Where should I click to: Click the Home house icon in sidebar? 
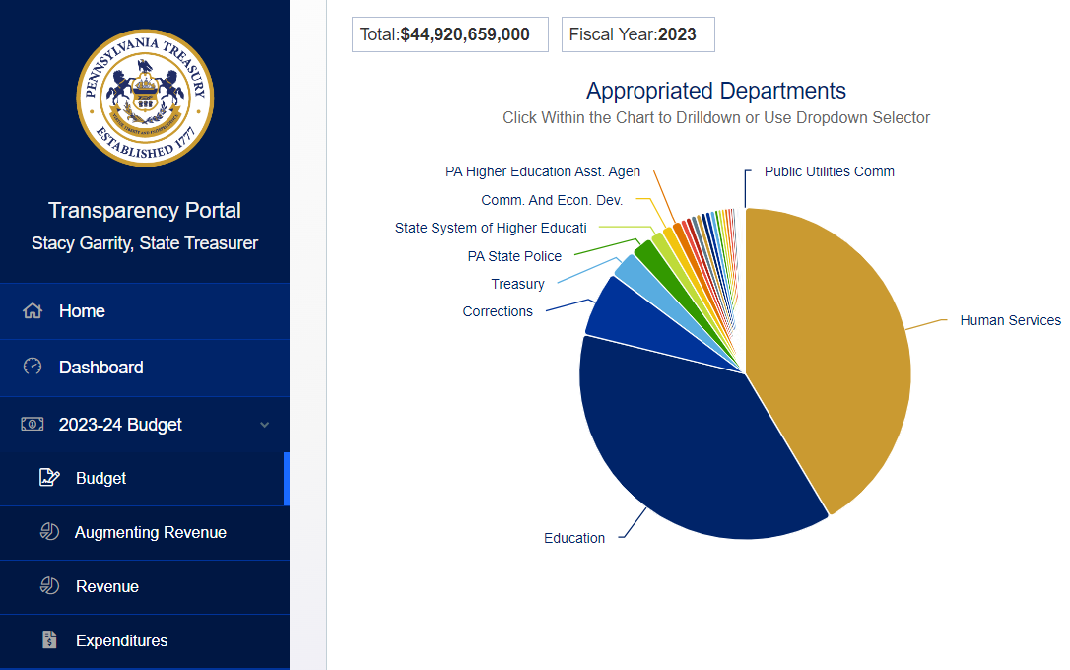33,310
